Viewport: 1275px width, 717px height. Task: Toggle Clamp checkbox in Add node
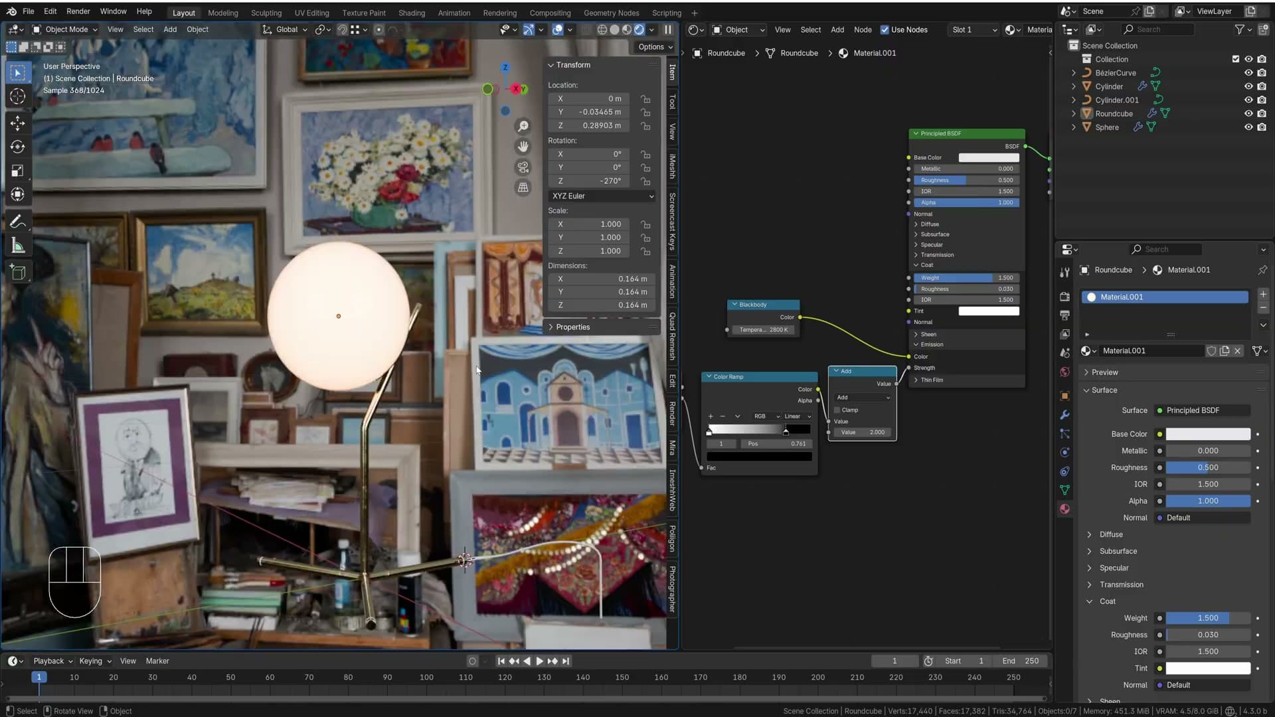[837, 410]
